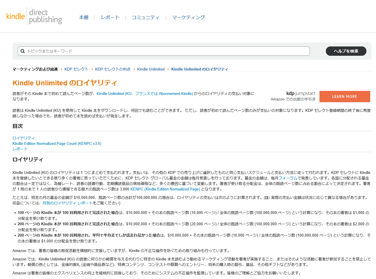Screen dimensions: 376x279
Task: Click the search magnifier icon
Action: pos(23,51)
